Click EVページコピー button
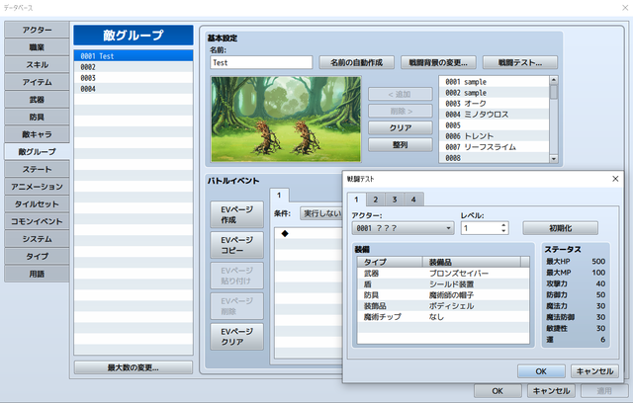Image resolution: width=633 pixels, height=403 pixels. click(237, 245)
